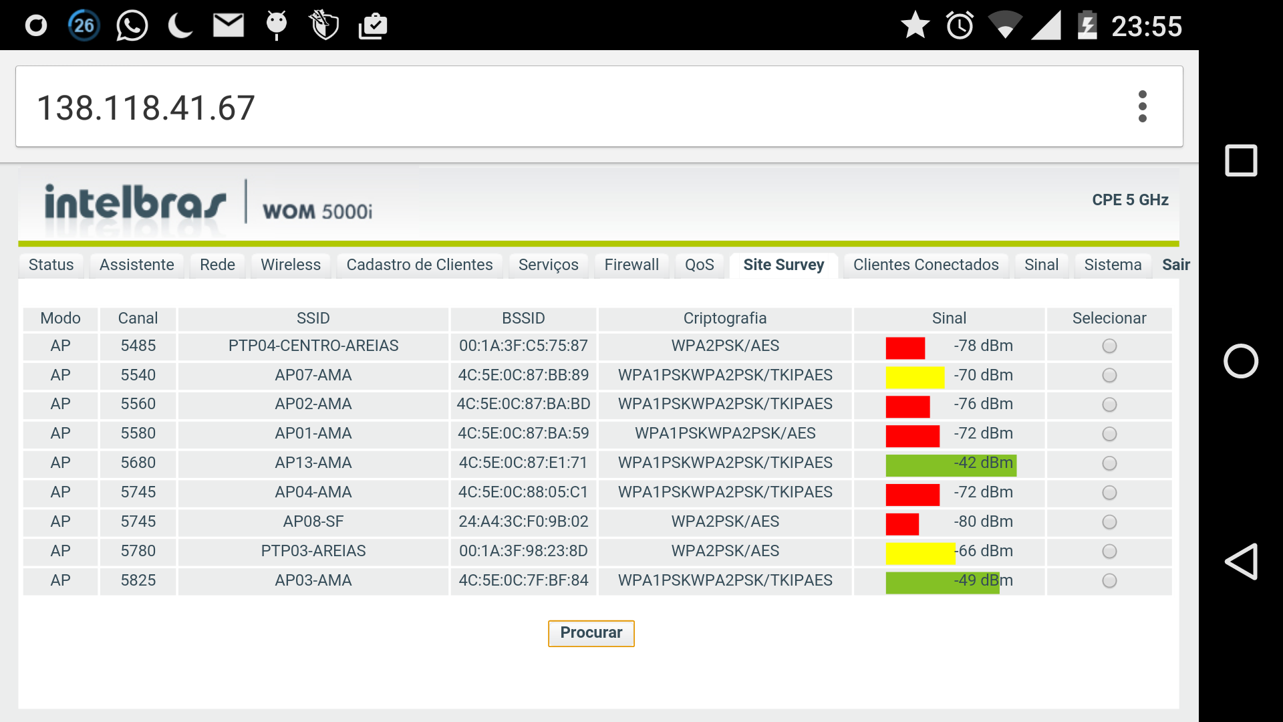
Task: Click the Procurar scan button
Action: (591, 633)
